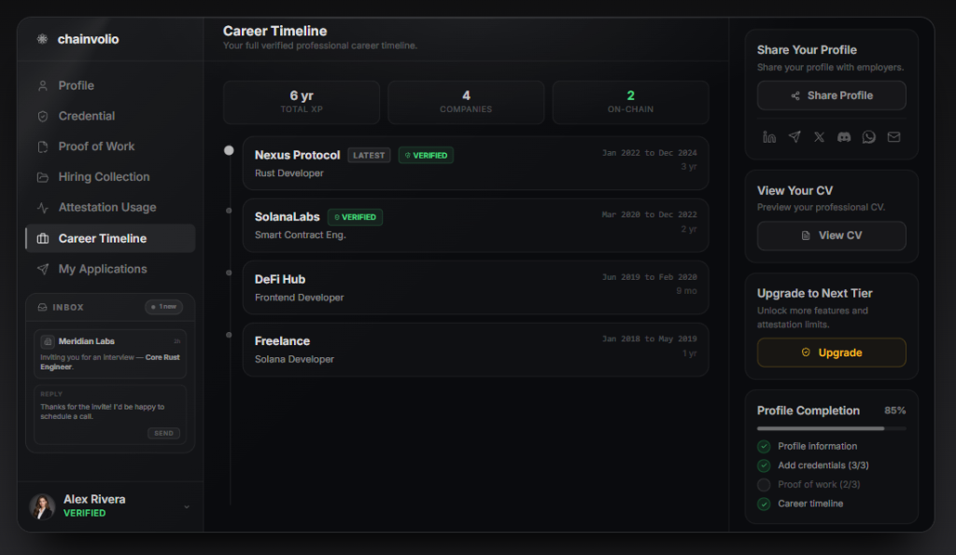Expand the Alex Rivera account chevron
This screenshot has width=956, height=555.
click(x=187, y=506)
